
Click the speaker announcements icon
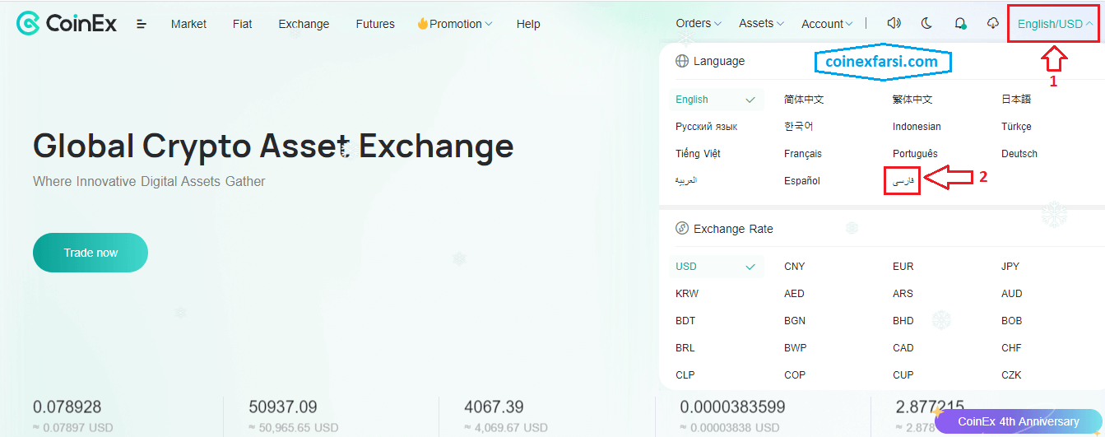pyautogui.click(x=894, y=24)
